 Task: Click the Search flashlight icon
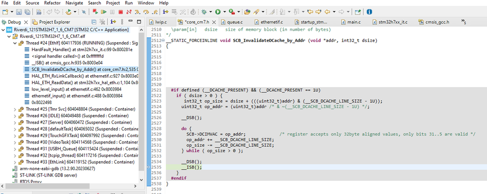[x=256, y=12]
